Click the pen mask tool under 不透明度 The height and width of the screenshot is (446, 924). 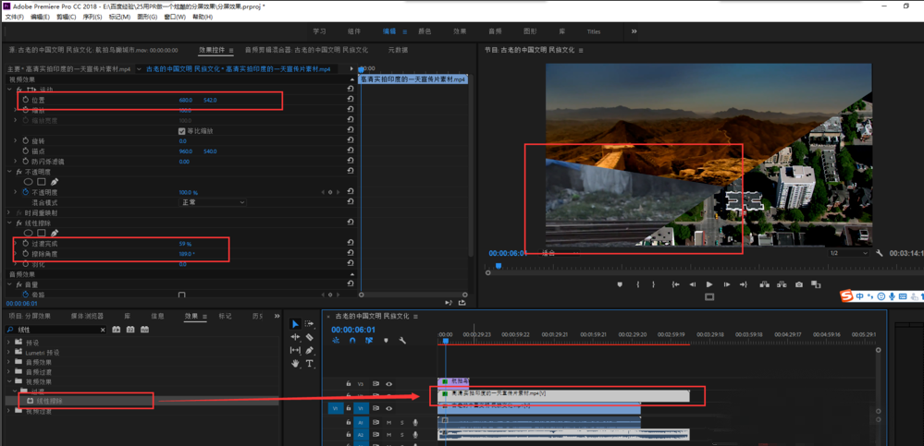(x=55, y=182)
